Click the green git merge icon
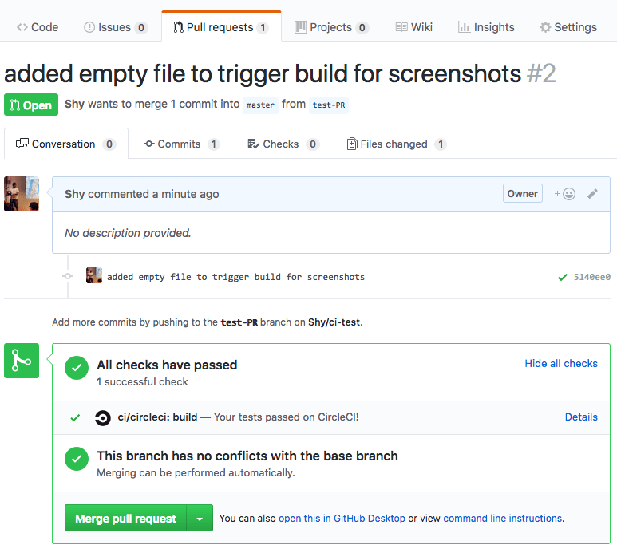This screenshot has height=553, width=617. 22,361
